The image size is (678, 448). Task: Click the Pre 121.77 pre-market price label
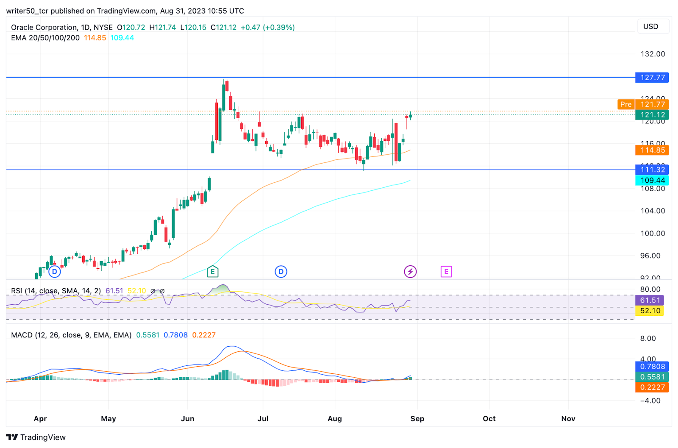click(643, 104)
